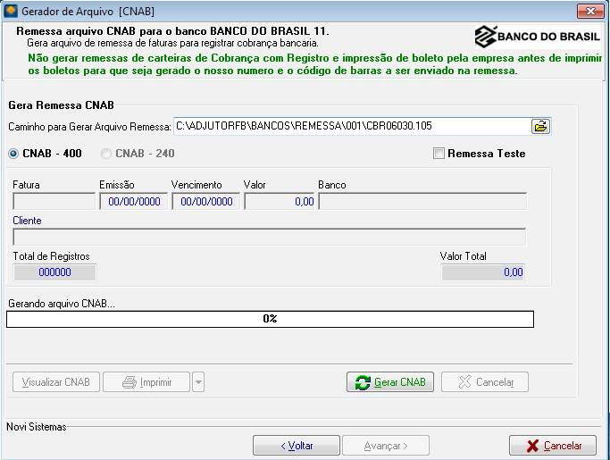The height and width of the screenshot is (460, 610).
Task: Click Cancelar next to Gerar CNAB
Action: (x=485, y=382)
